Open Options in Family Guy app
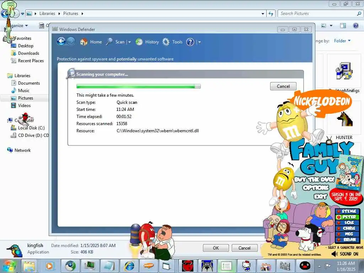This screenshot has width=364, height=273. tap(316, 188)
